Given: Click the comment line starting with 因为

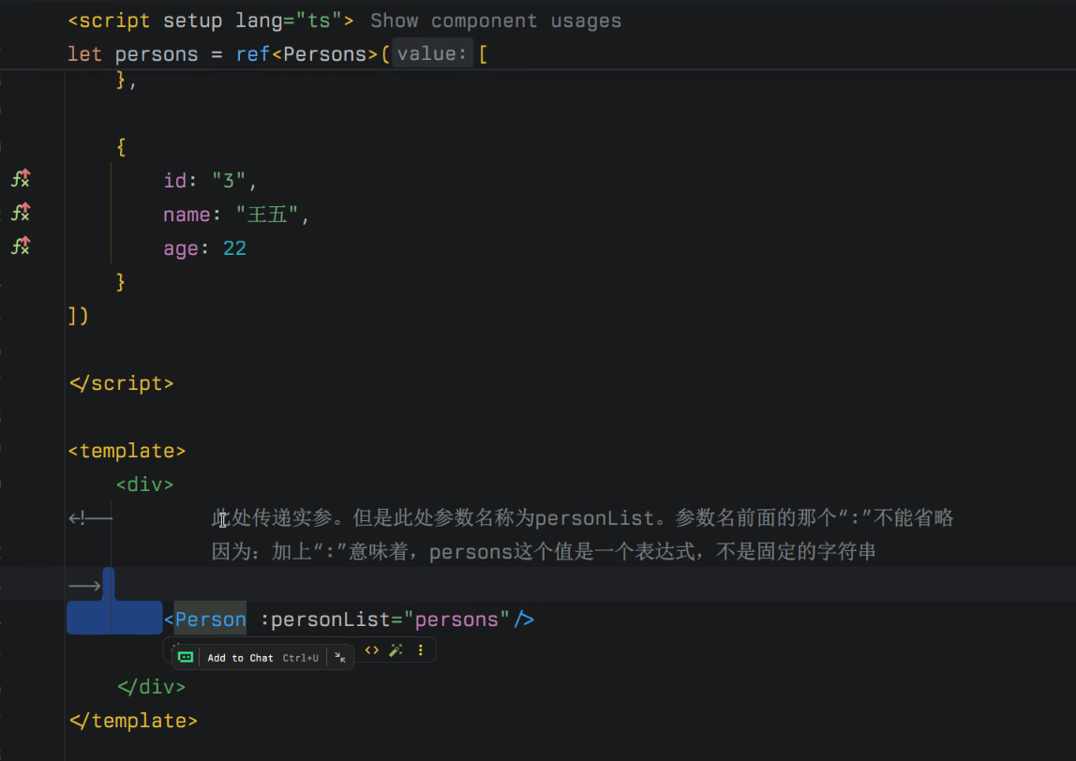Looking at the screenshot, I should coord(543,551).
